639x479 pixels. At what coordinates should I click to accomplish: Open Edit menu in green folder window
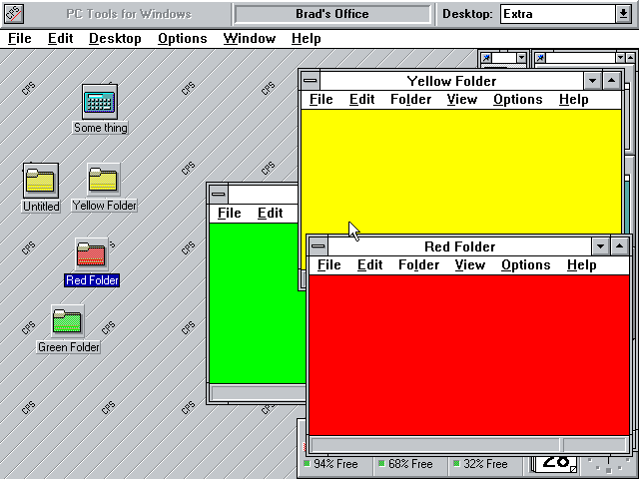[x=271, y=213]
